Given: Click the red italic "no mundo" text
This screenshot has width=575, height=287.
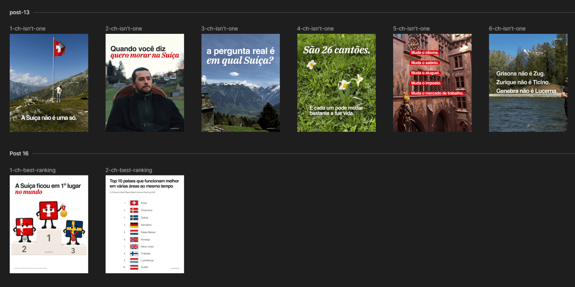Looking at the screenshot, I should point(29,192).
